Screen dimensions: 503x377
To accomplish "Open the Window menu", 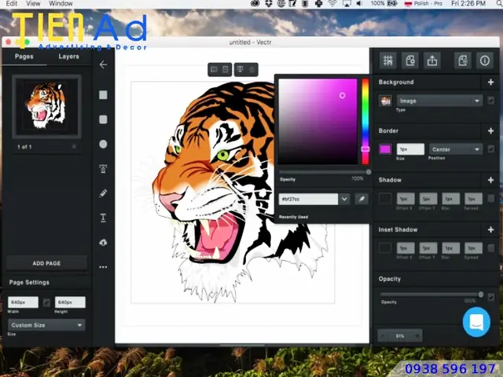I will tap(61, 3).
